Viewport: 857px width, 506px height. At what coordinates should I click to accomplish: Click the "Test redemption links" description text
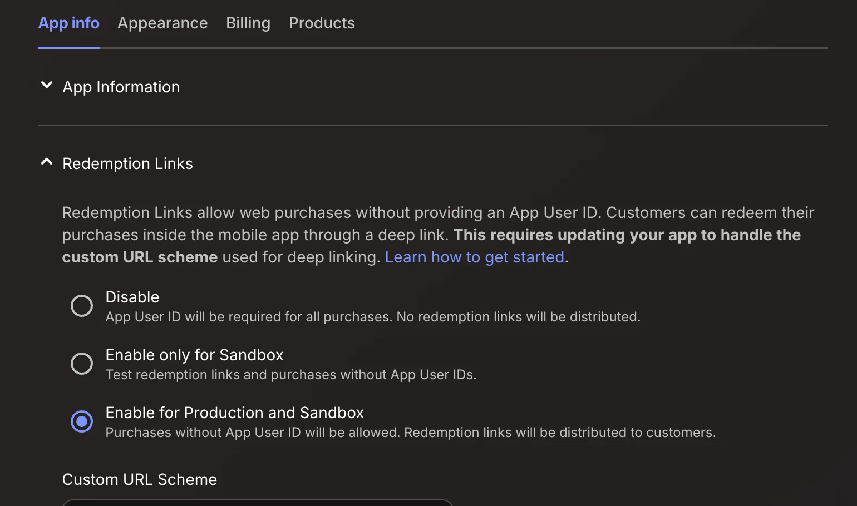coord(290,375)
